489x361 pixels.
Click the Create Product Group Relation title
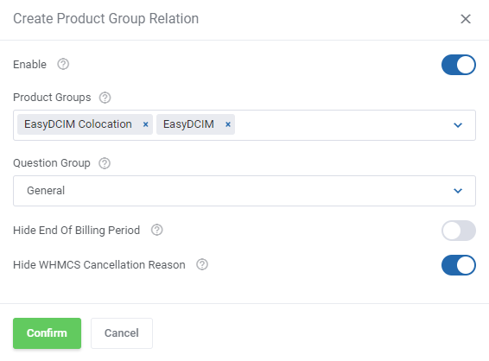[106, 19]
